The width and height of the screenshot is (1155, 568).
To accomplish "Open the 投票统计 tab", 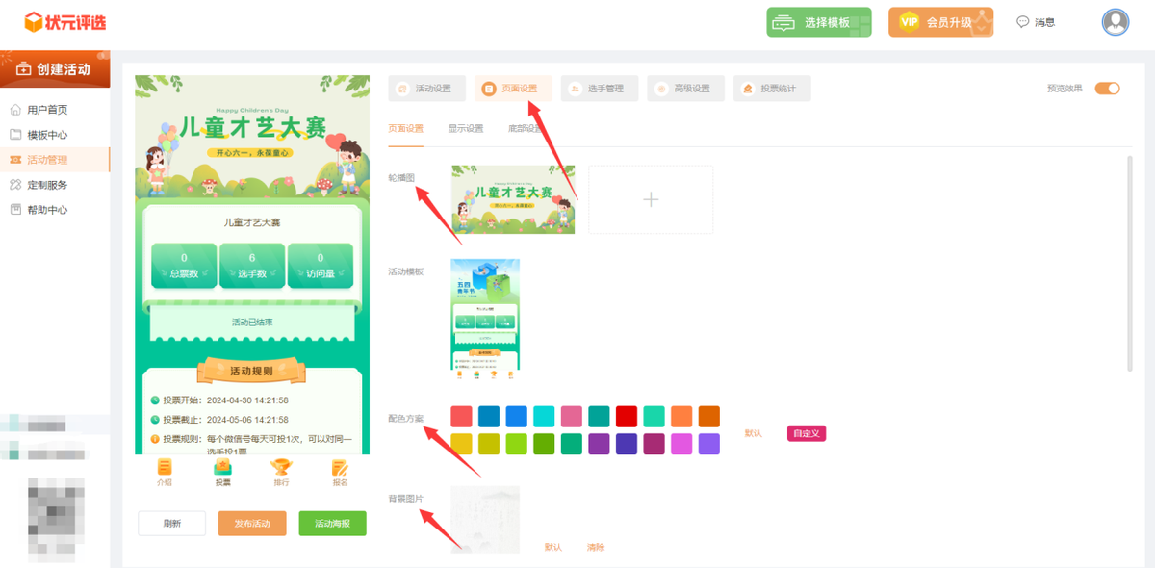I will pos(772,89).
